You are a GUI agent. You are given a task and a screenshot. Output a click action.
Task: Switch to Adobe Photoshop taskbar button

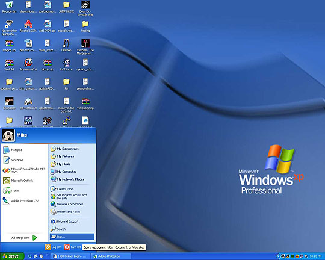tap(111, 256)
